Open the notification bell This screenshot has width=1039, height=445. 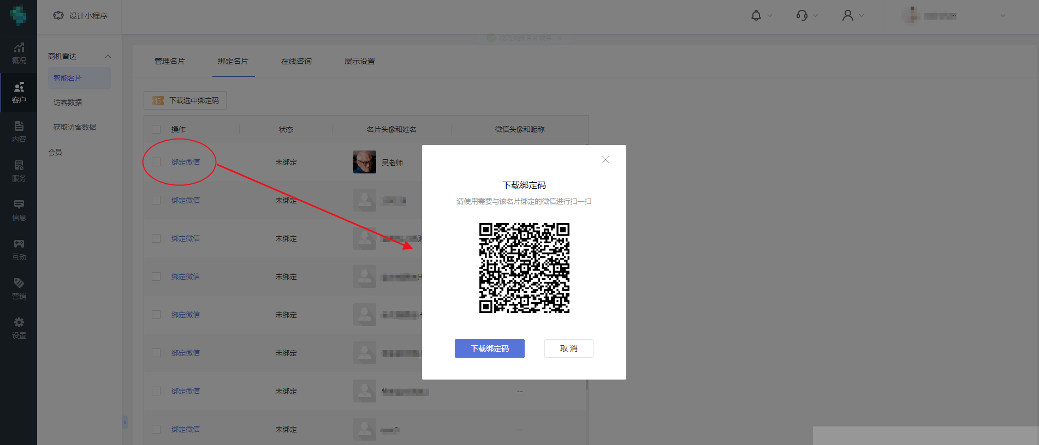(756, 15)
